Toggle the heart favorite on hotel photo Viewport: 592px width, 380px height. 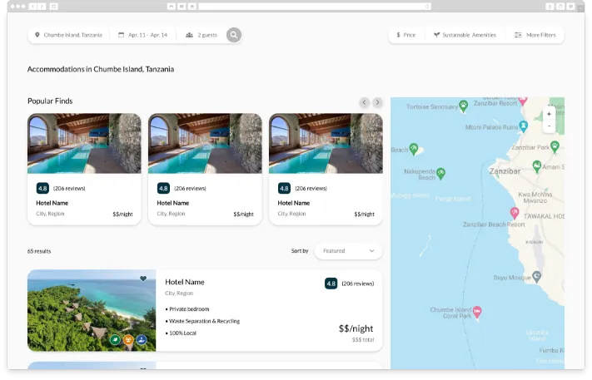(x=143, y=279)
